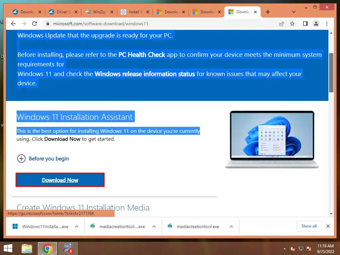The width and height of the screenshot is (340, 255).
Task: Click page scrollbar down arrow
Action: [331, 214]
